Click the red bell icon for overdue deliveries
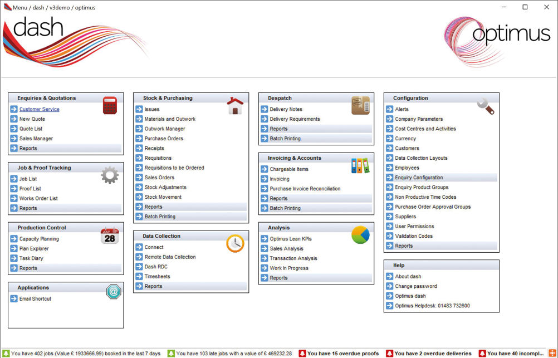Screen dimensions: 558x358 pos(390,354)
